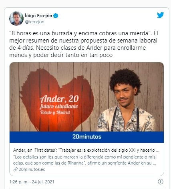Open the Íñigo Errejón display name

38,16
